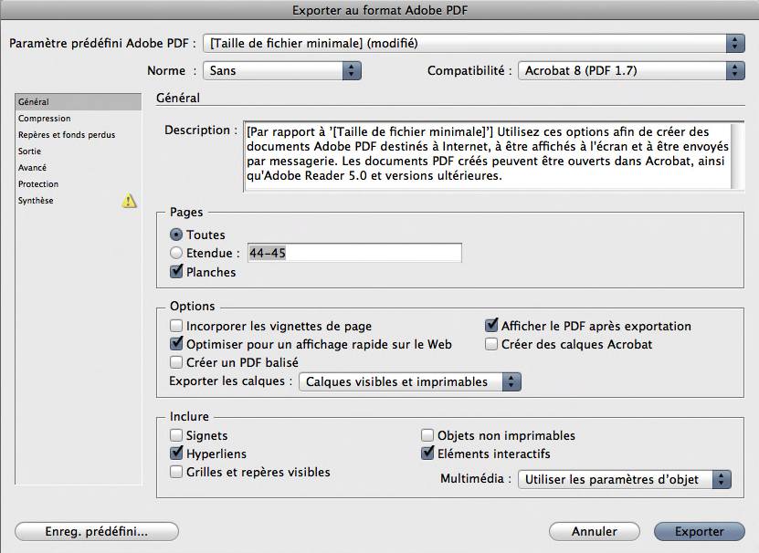Select the Etendue radio button
This screenshot has width=759, height=553.
(176, 253)
